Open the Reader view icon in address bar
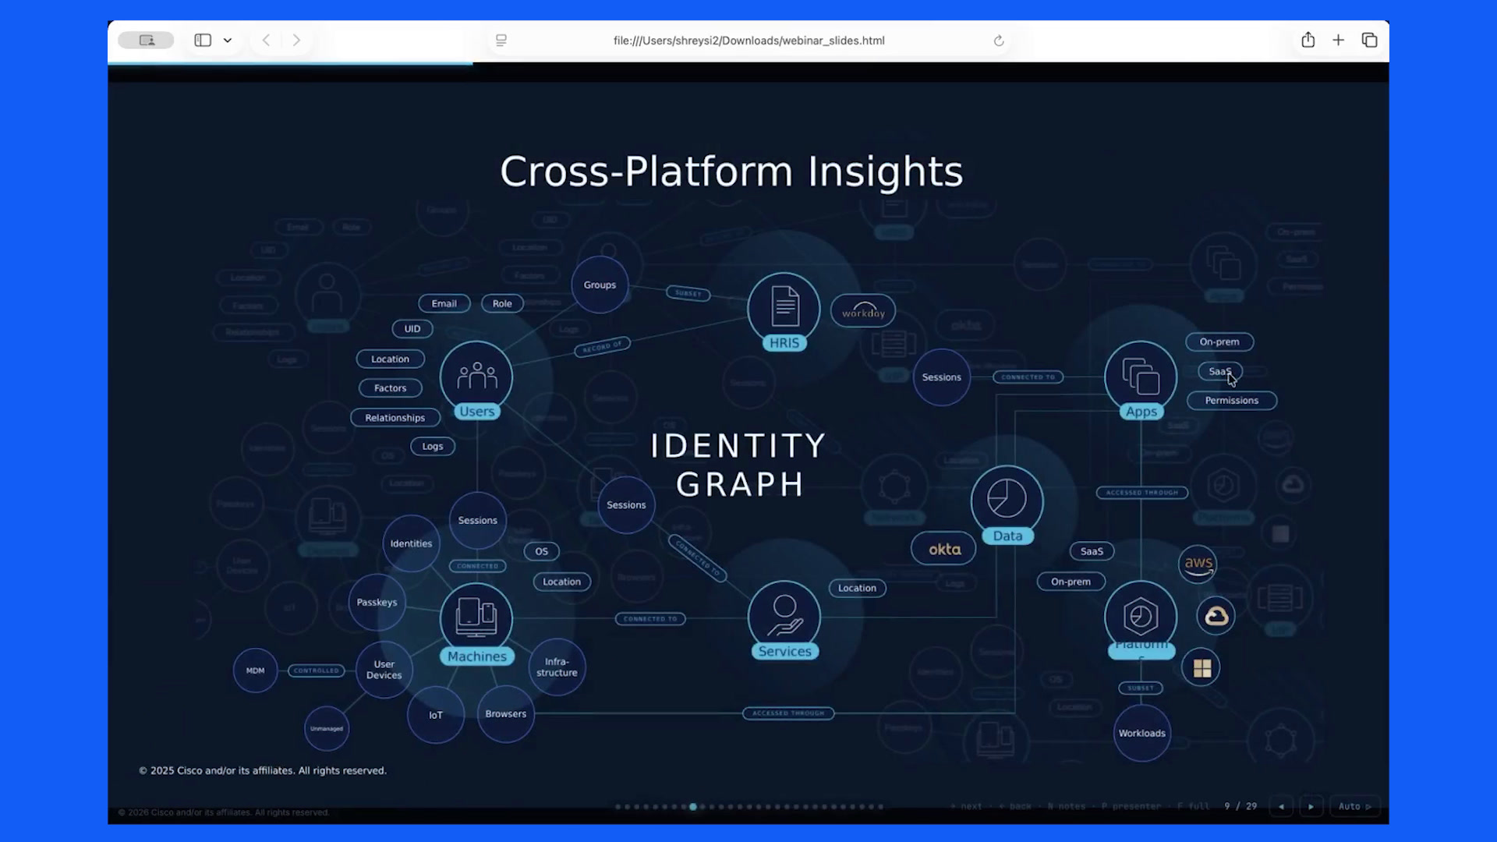The width and height of the screenshot is (1497, 842). click(501, 41)
